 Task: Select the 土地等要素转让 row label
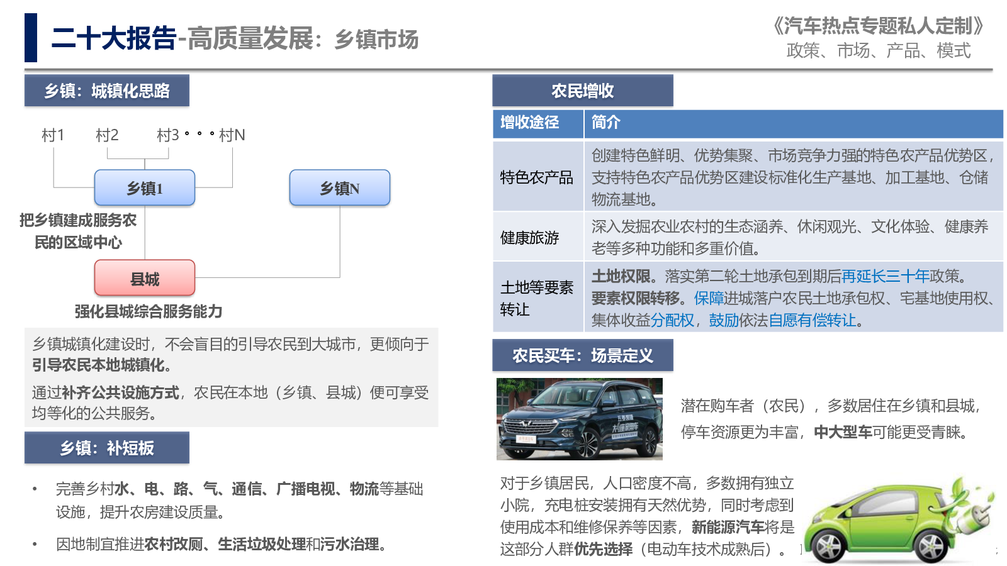point(537,298)
